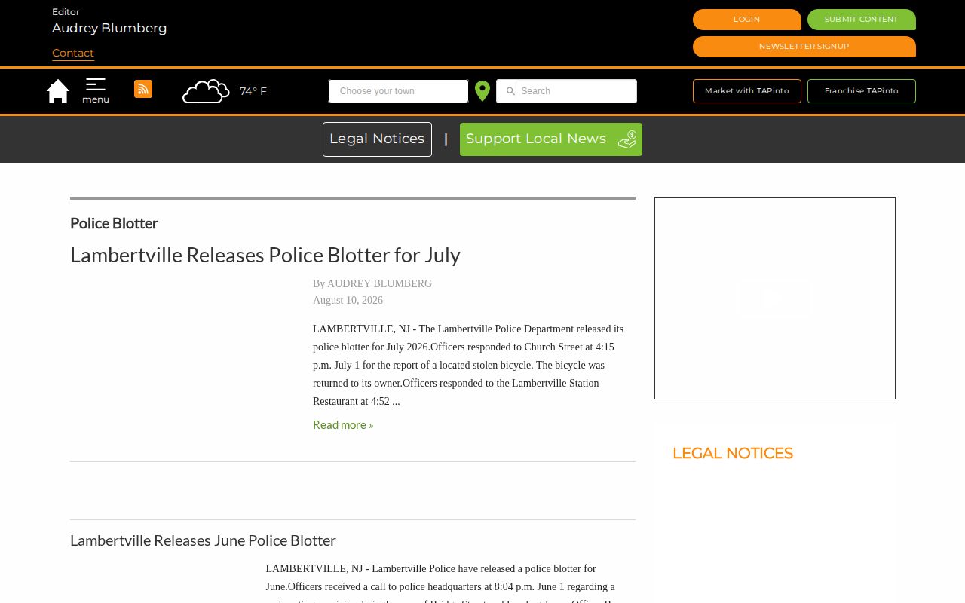965x603 pixels.
Task: Follow the editor Contact link
Action: click(x=73, y=53)
